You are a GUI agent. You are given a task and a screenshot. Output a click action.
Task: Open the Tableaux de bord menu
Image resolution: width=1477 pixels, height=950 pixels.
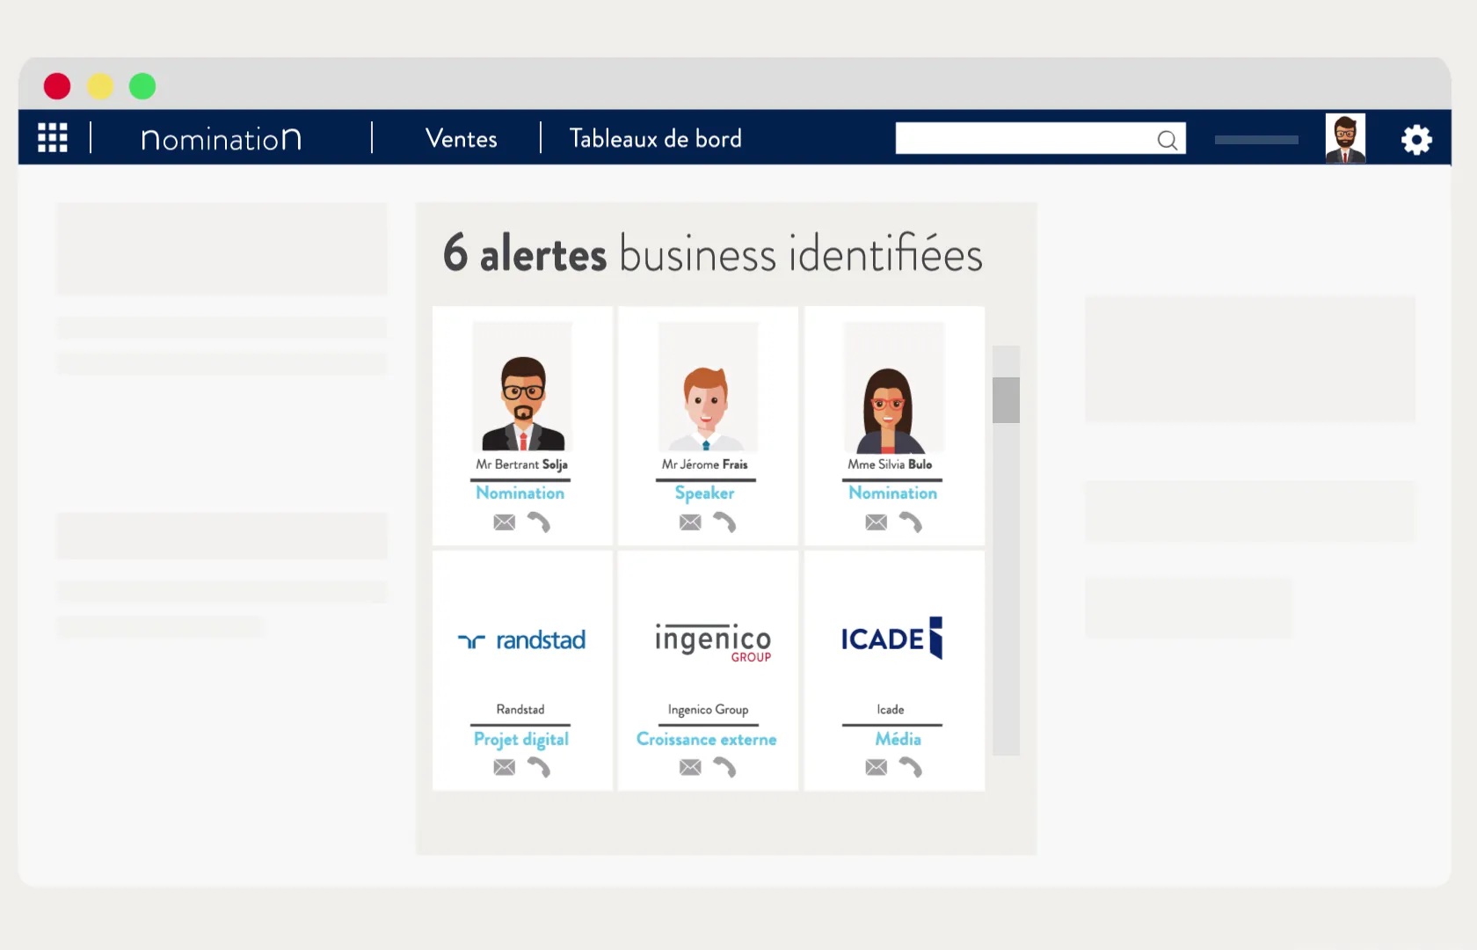pos(656,139)
